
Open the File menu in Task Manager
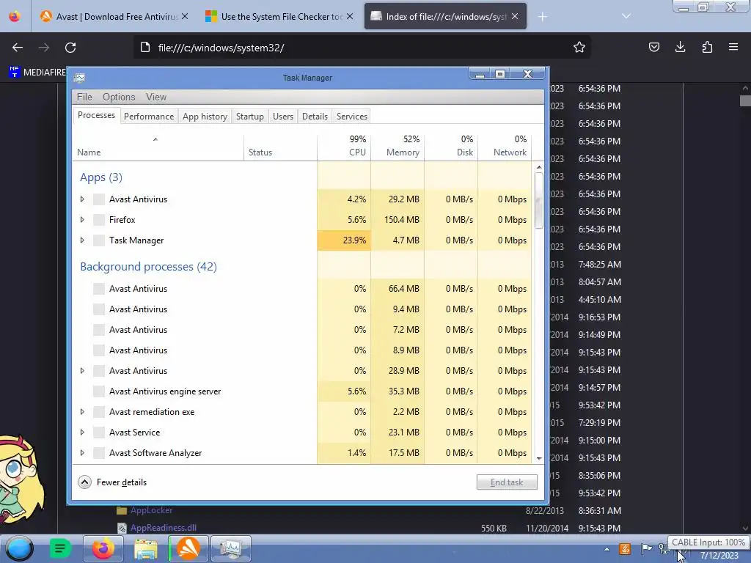coord(84,97)
